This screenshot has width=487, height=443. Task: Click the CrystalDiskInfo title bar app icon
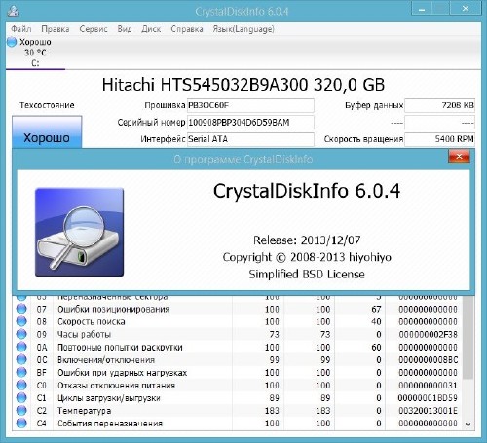click(x=13, y=11)
